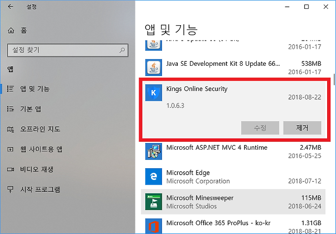336x234 pixels.
Task: Maximize the 설정 window
Action: [x=307, y=7]
